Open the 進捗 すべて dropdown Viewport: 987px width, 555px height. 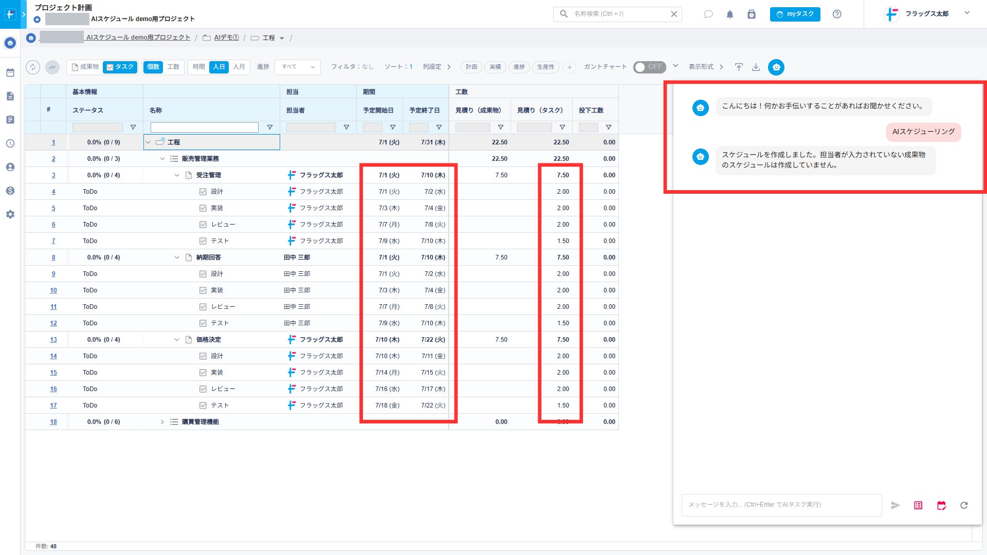[x=298, y=67]
